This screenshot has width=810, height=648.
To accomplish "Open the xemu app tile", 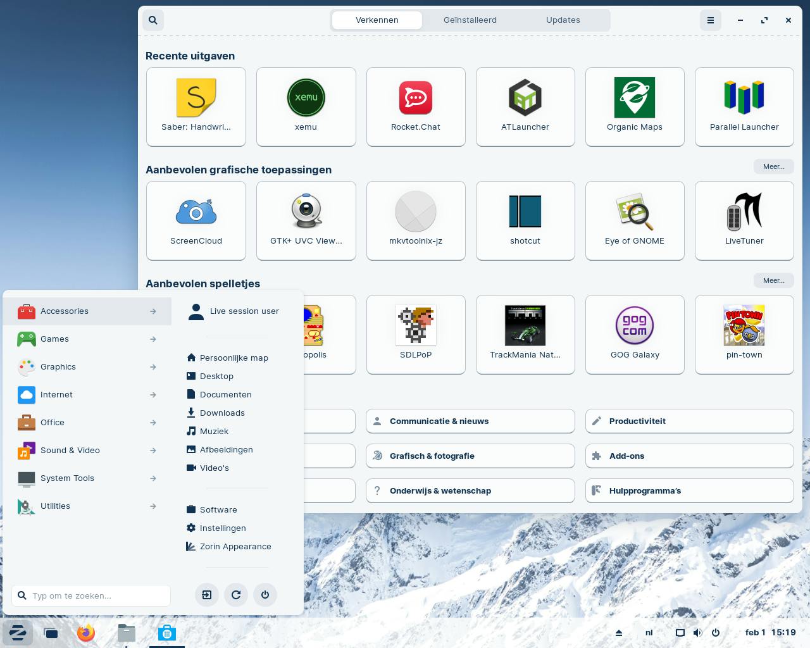I will coord(306,107).
